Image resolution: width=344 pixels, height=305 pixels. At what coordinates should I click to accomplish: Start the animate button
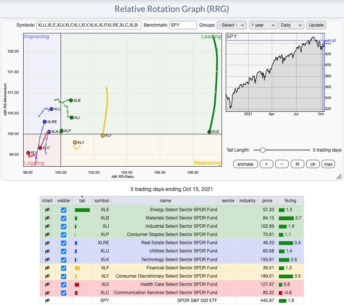click(x=245, y=164)
